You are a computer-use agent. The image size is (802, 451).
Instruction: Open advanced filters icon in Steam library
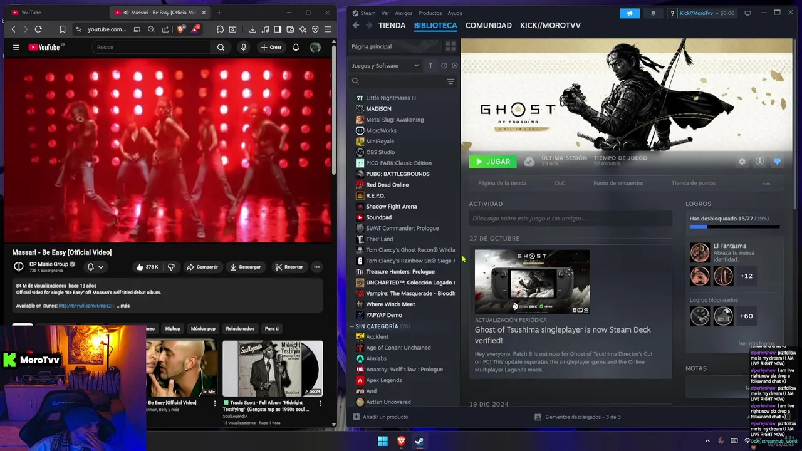pyautogui.click(x=450, y=81)
